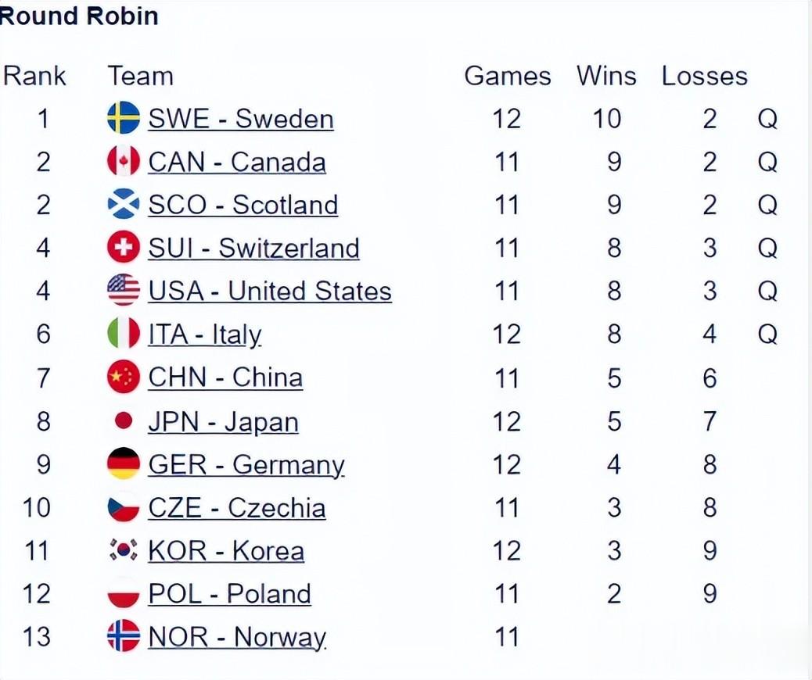Click the China flag icon
The image size is (812, 680).
coord(124,378)
